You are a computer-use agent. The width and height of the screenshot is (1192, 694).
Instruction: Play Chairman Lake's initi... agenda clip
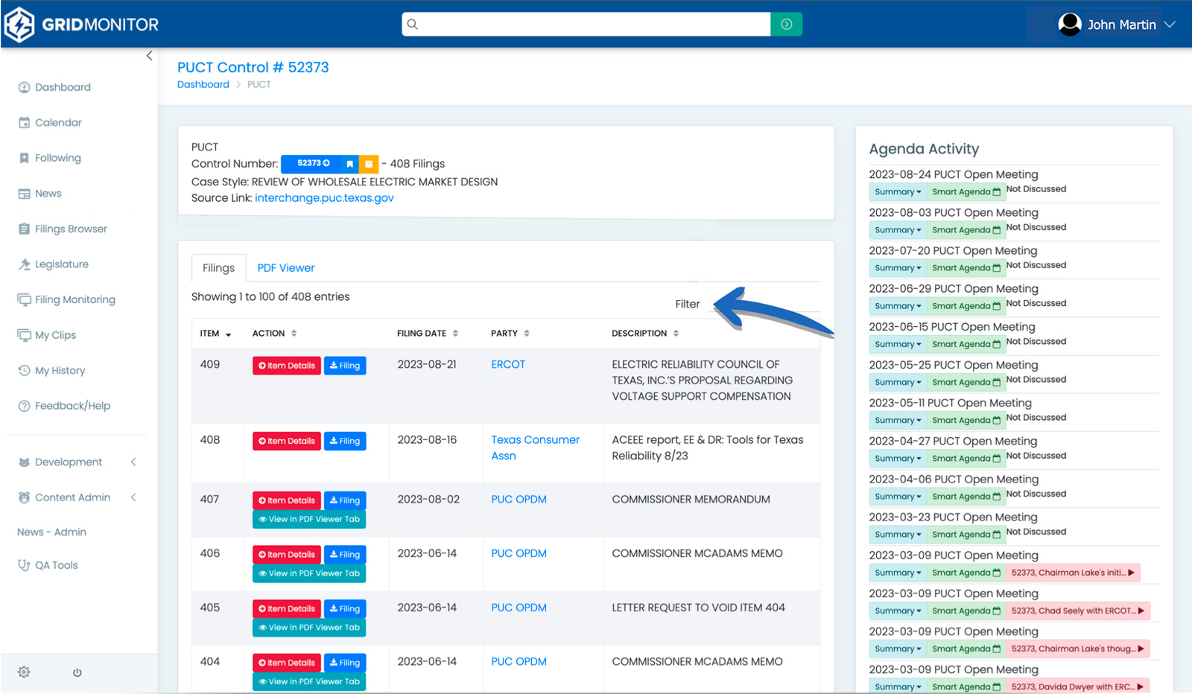[1073, 573]
